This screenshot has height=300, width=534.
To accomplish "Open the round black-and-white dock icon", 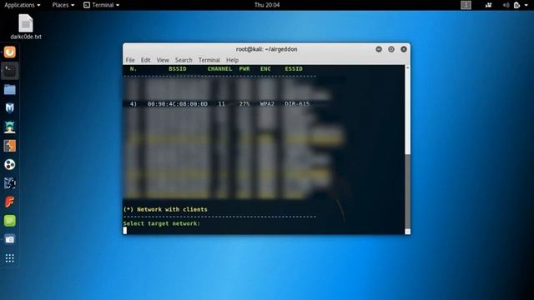I will pos(9,165).
